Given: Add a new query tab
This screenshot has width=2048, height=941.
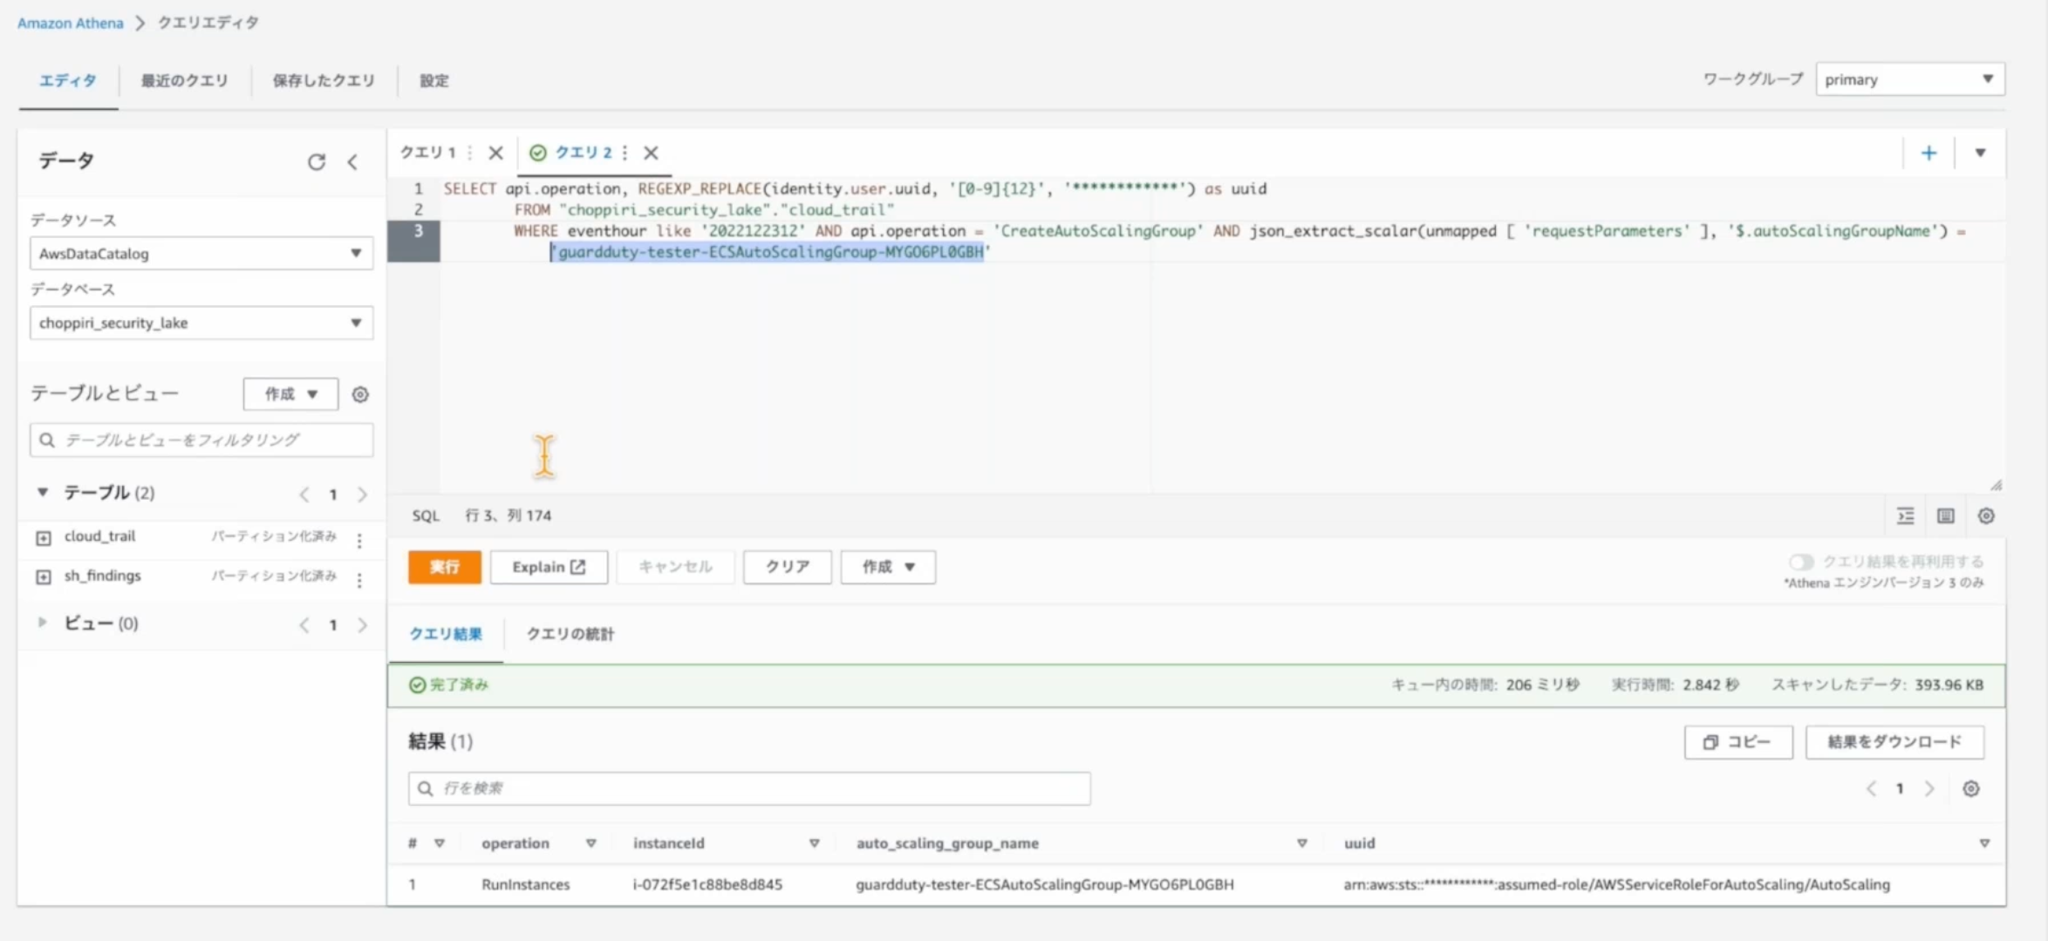Looking at the screenshot, I should point(1929,153).
